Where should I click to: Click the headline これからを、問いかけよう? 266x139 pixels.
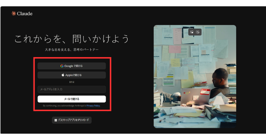pos(72,39)
